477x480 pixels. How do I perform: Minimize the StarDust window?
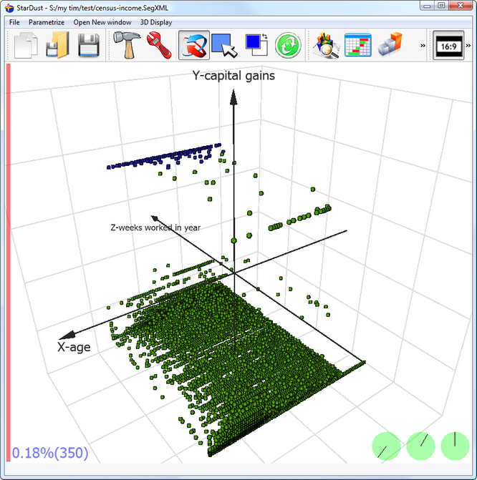(x=428, y=6)
